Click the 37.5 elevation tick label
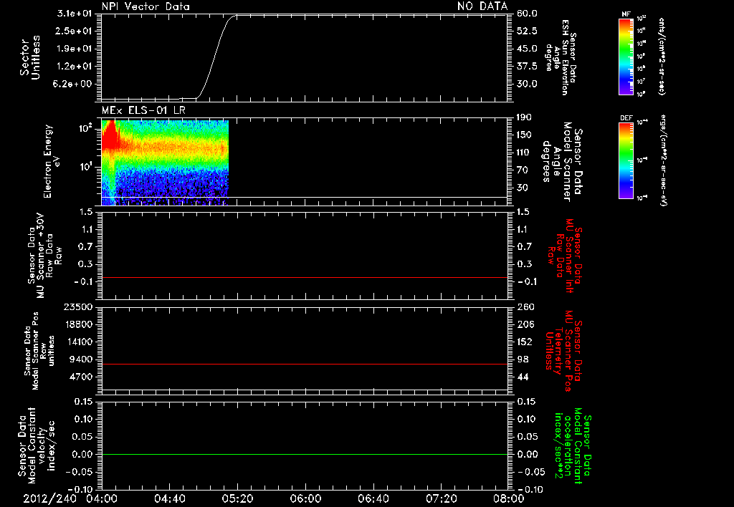734x507 pixels. pyautogui.click(x=527, y=67)
